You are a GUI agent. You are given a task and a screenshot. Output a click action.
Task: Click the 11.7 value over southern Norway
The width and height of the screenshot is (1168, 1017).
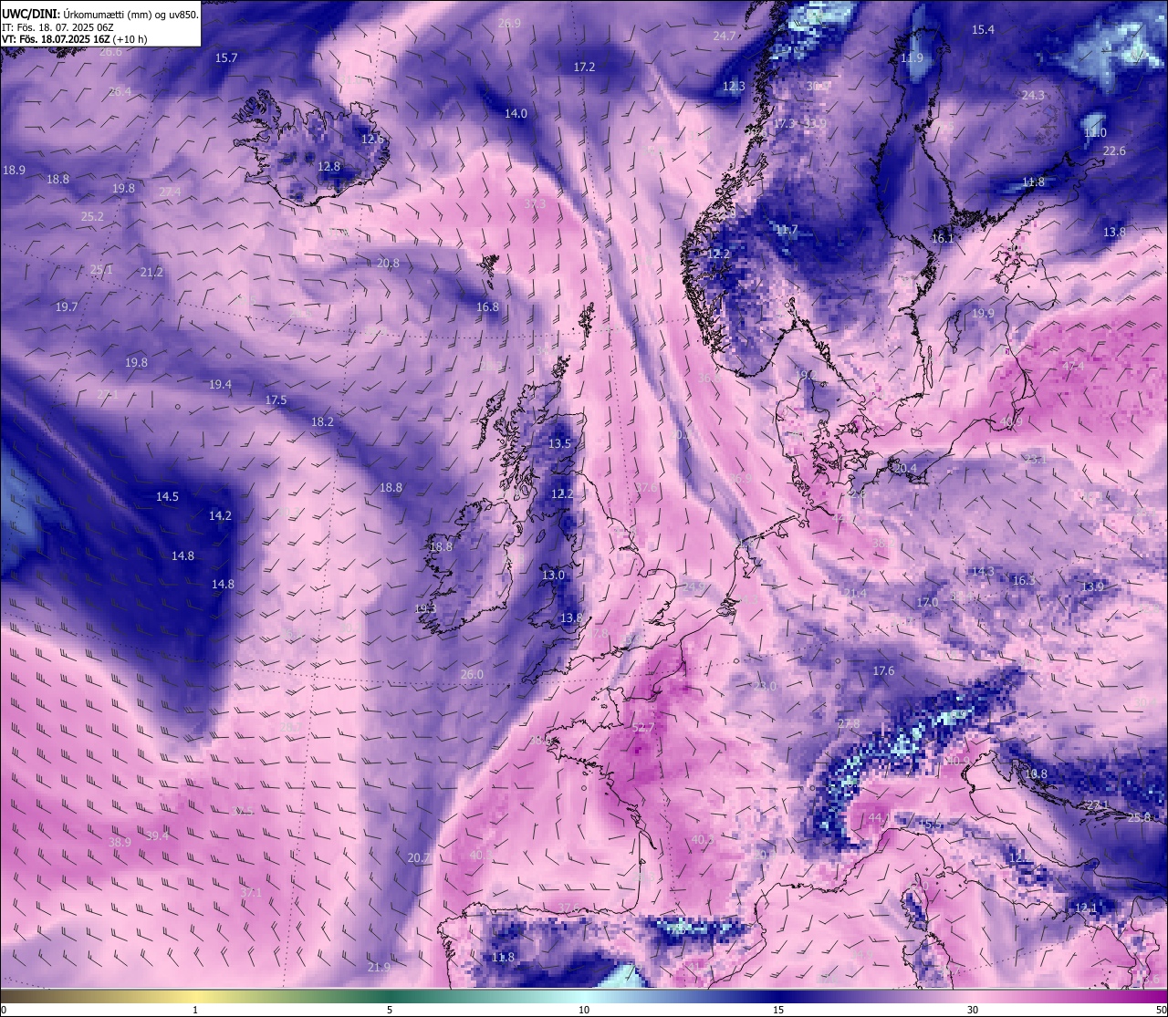[x=787, y=231]
